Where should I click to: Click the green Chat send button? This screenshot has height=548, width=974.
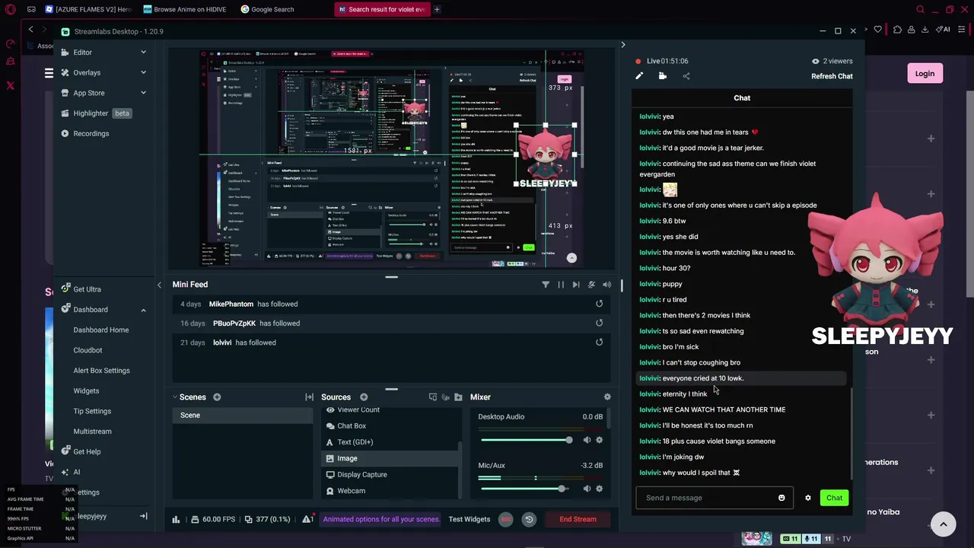pos(835,498)
